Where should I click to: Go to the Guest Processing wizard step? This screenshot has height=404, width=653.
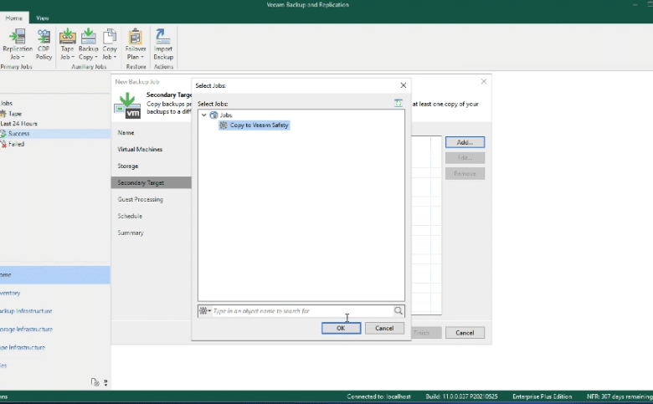coord(141,199)
